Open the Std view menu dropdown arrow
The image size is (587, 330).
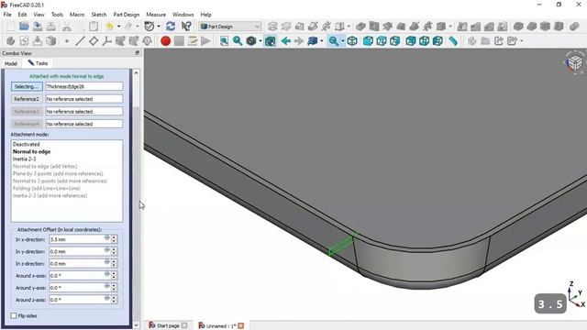click(x=322, y=40)
